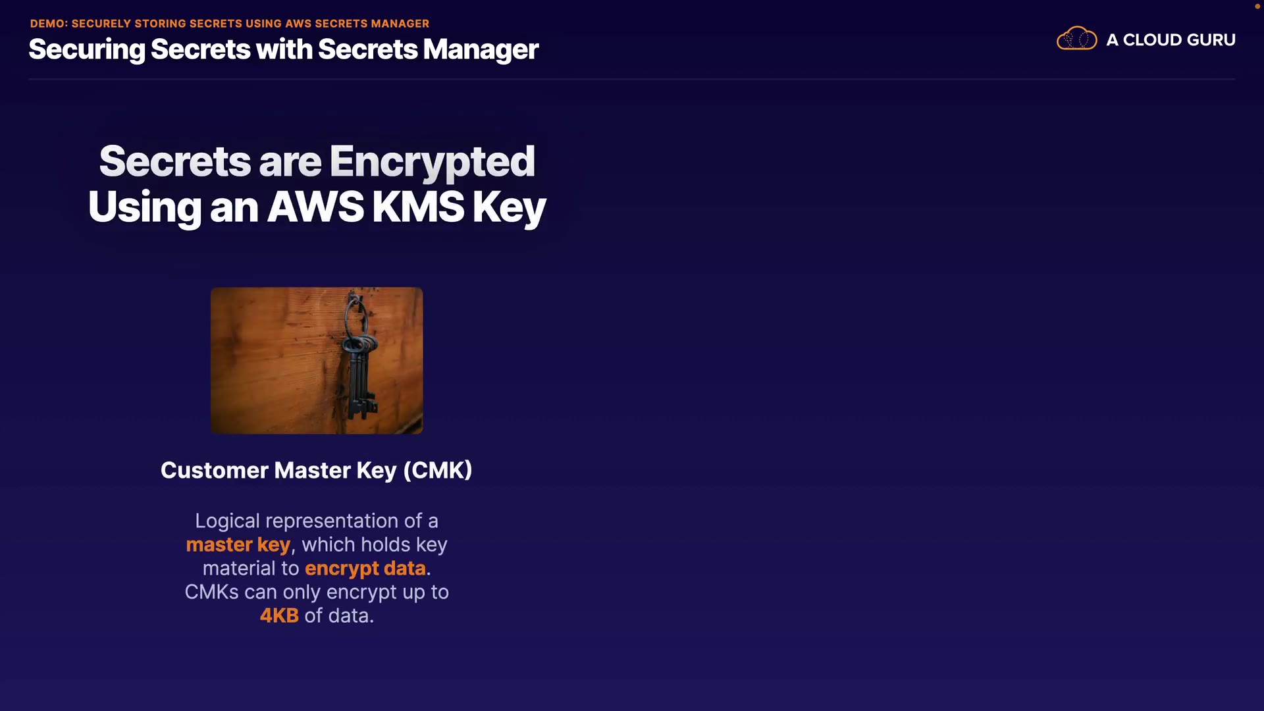This screenshot has height=711, width=1264.
Task: Click the "Customer Master Key (CMK)" label
Action: [x=316, y=470]
